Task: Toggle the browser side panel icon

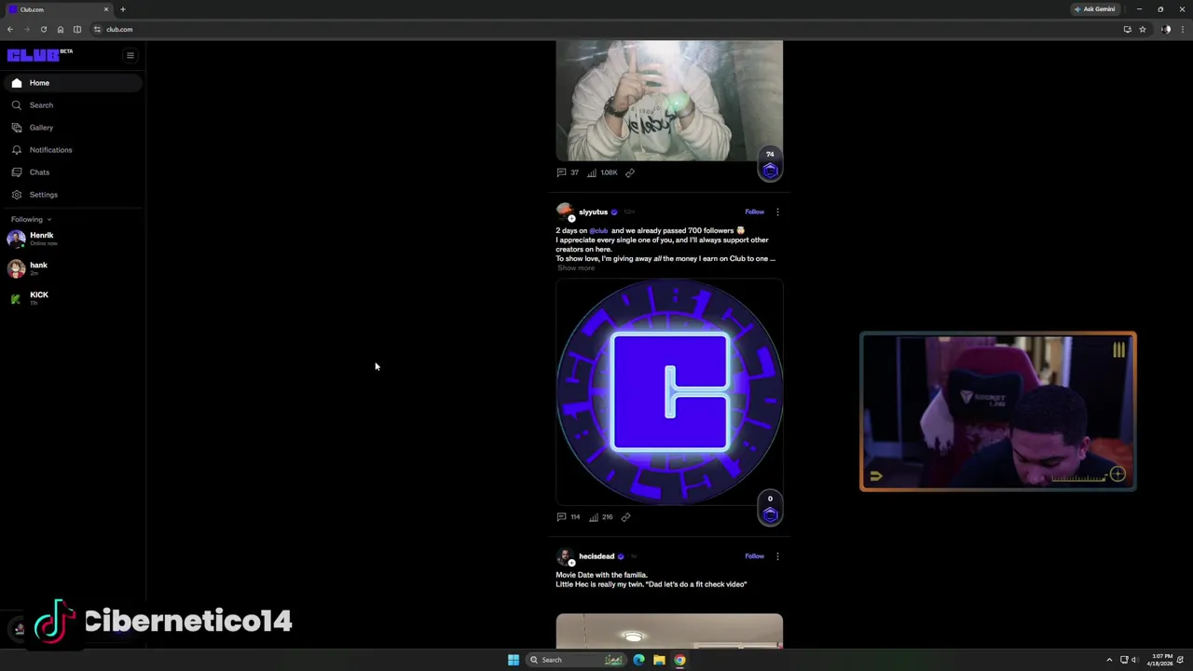Action: click(x=77, y=29)
